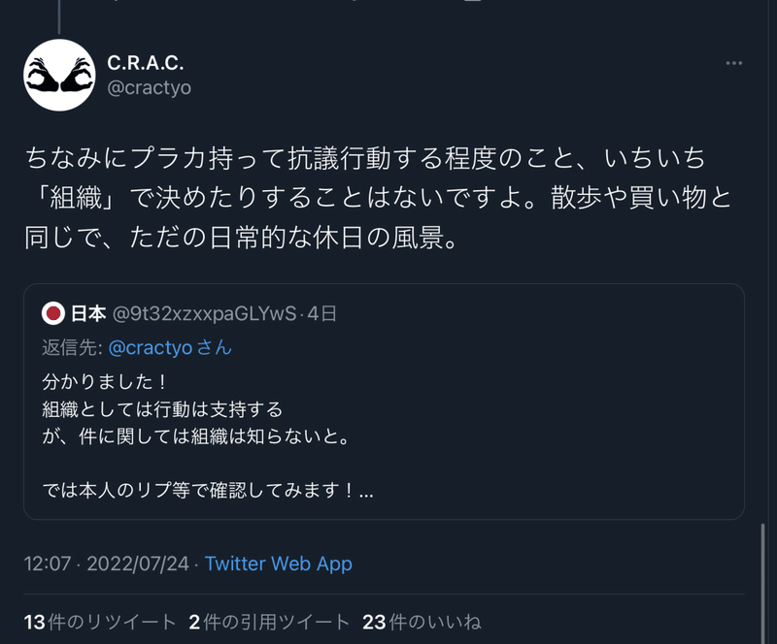The width and height of the screenshot is (777, 644).
Task: Open the @9t32xzxxpaGLYwS handle
Action: tap(205, 314)
